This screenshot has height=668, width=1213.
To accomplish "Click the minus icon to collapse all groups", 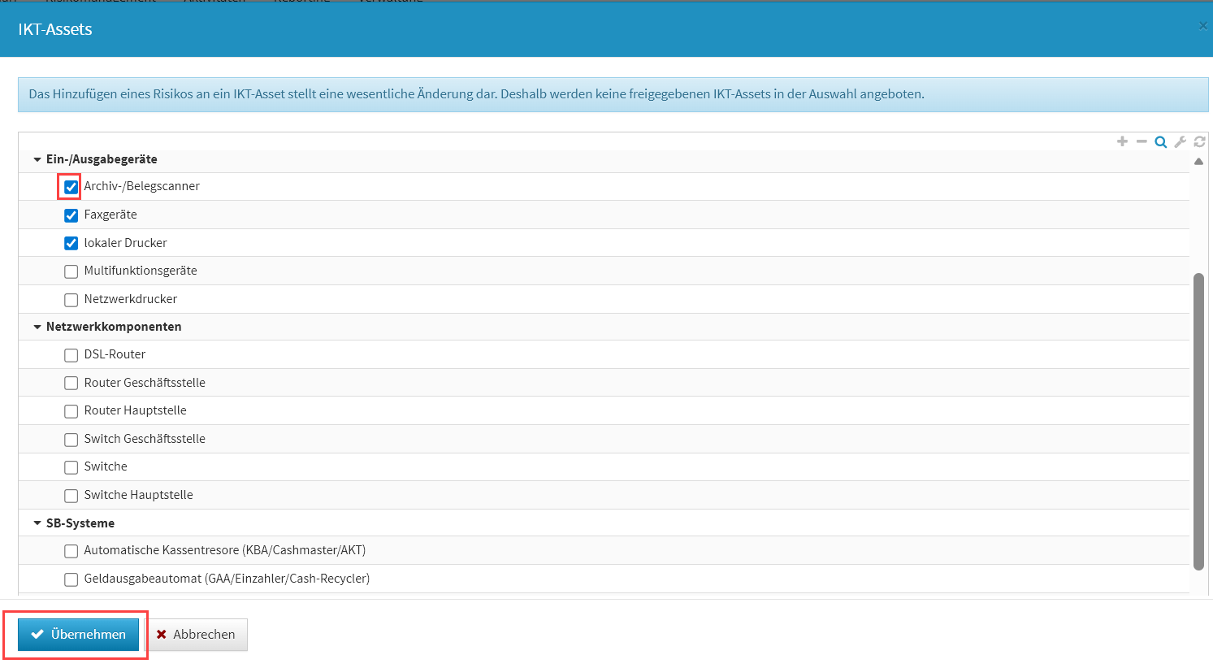I will [x=1142, y=141].
